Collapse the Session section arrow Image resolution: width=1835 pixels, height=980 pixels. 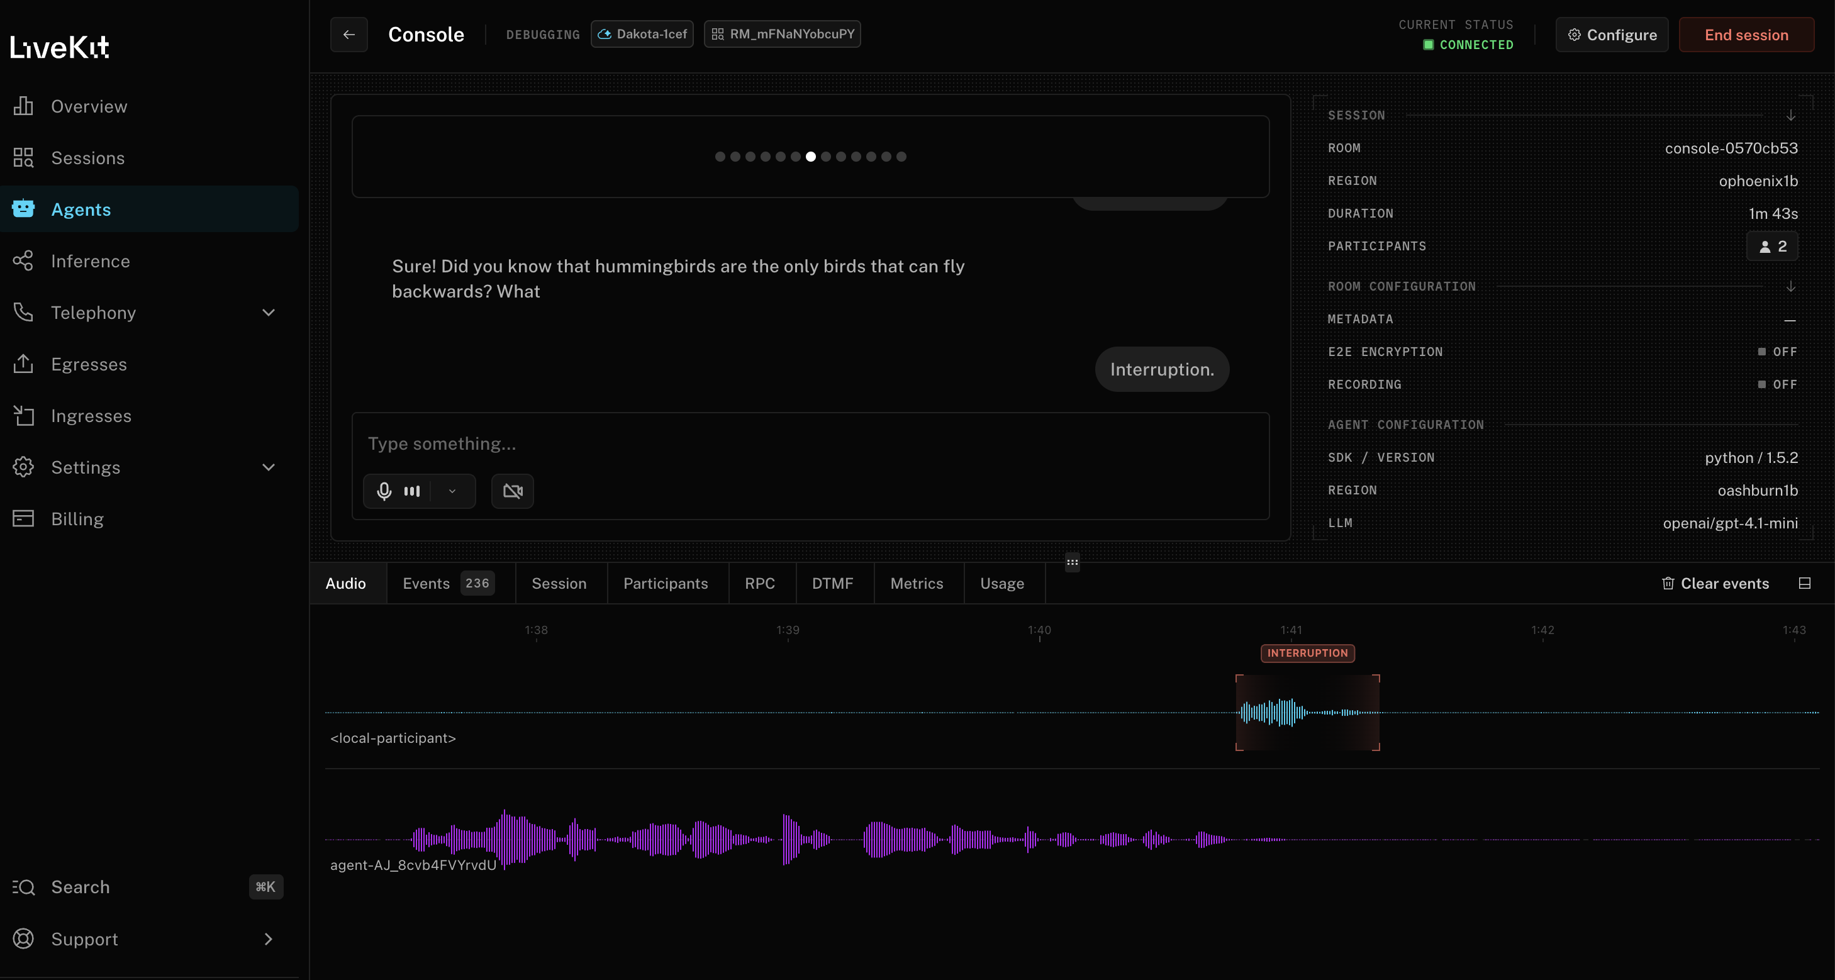click(1790, 115)
